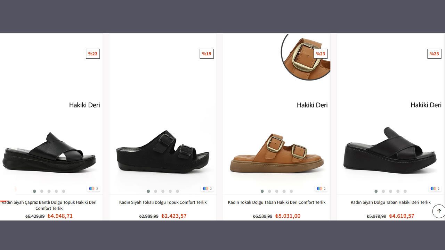Open Kadın Tokalı Dolgu Taban Hakiki Deri Comfort Terlik
The image size is (445, 250).
pos(277,202)
